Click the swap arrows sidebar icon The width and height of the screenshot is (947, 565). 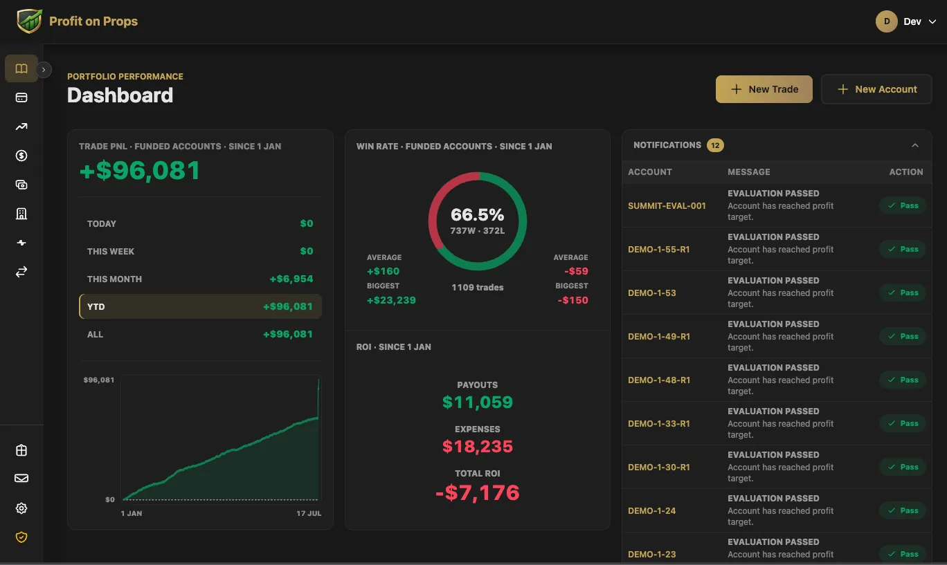[21, 272]
